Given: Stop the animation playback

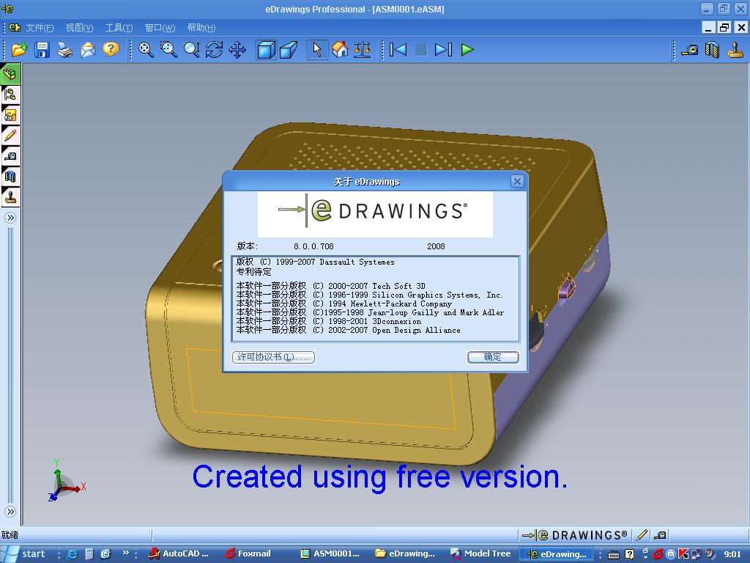Looking at the screenshot, I should (x=421, y=50).
